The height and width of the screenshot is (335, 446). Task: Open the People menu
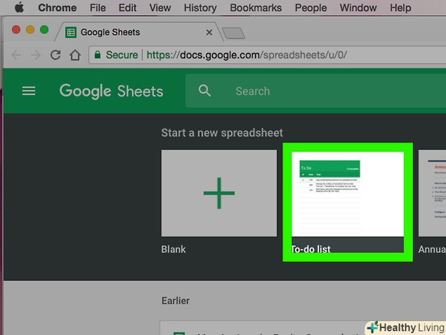[x=311, y=8]
